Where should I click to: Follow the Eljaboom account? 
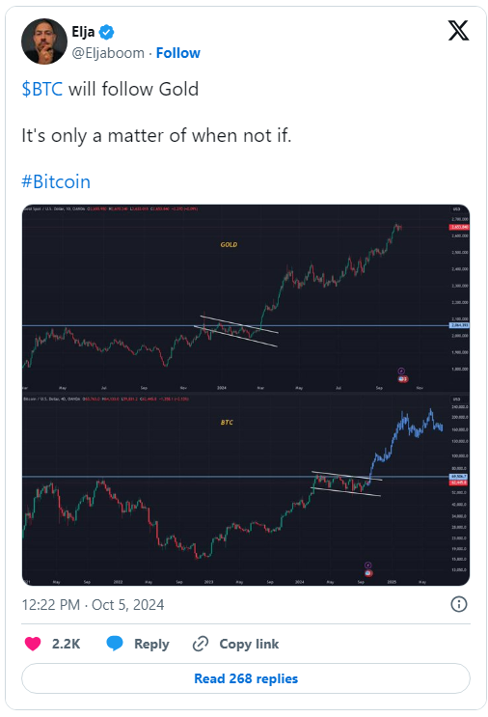[x=178, y=53]
